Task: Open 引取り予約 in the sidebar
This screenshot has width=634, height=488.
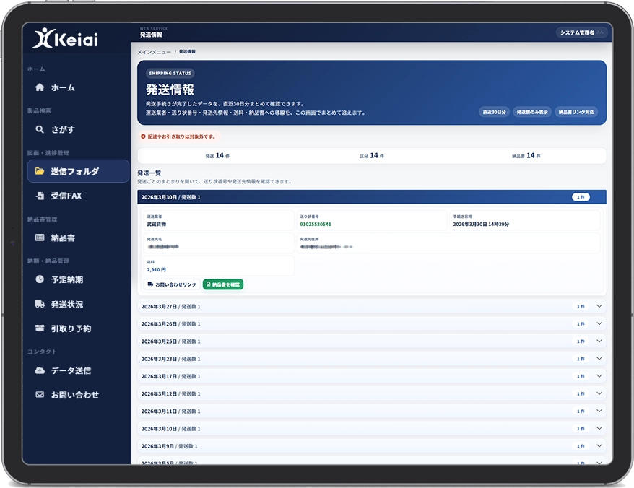Action: 79,328
